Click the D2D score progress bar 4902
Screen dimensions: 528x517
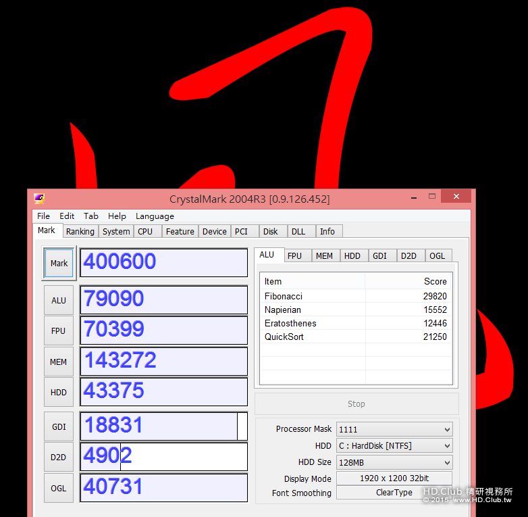click(x=164, y=457)
